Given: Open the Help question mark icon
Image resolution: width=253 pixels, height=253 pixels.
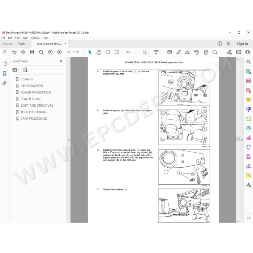Looking at the screenshot, I should click(x=220, y=44).
